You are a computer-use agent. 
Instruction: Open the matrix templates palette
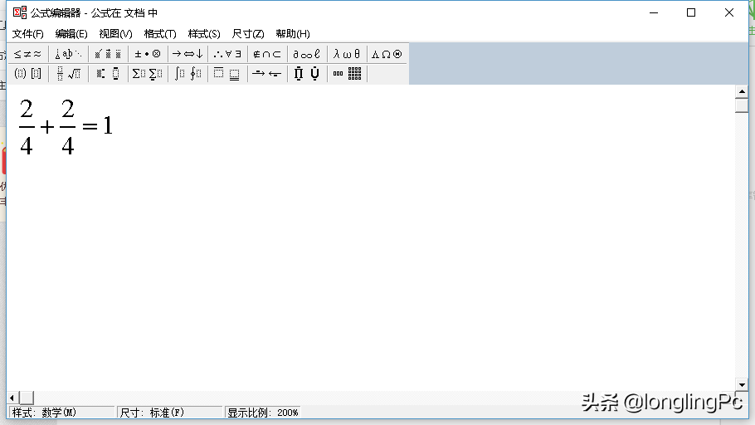point(347,74)
